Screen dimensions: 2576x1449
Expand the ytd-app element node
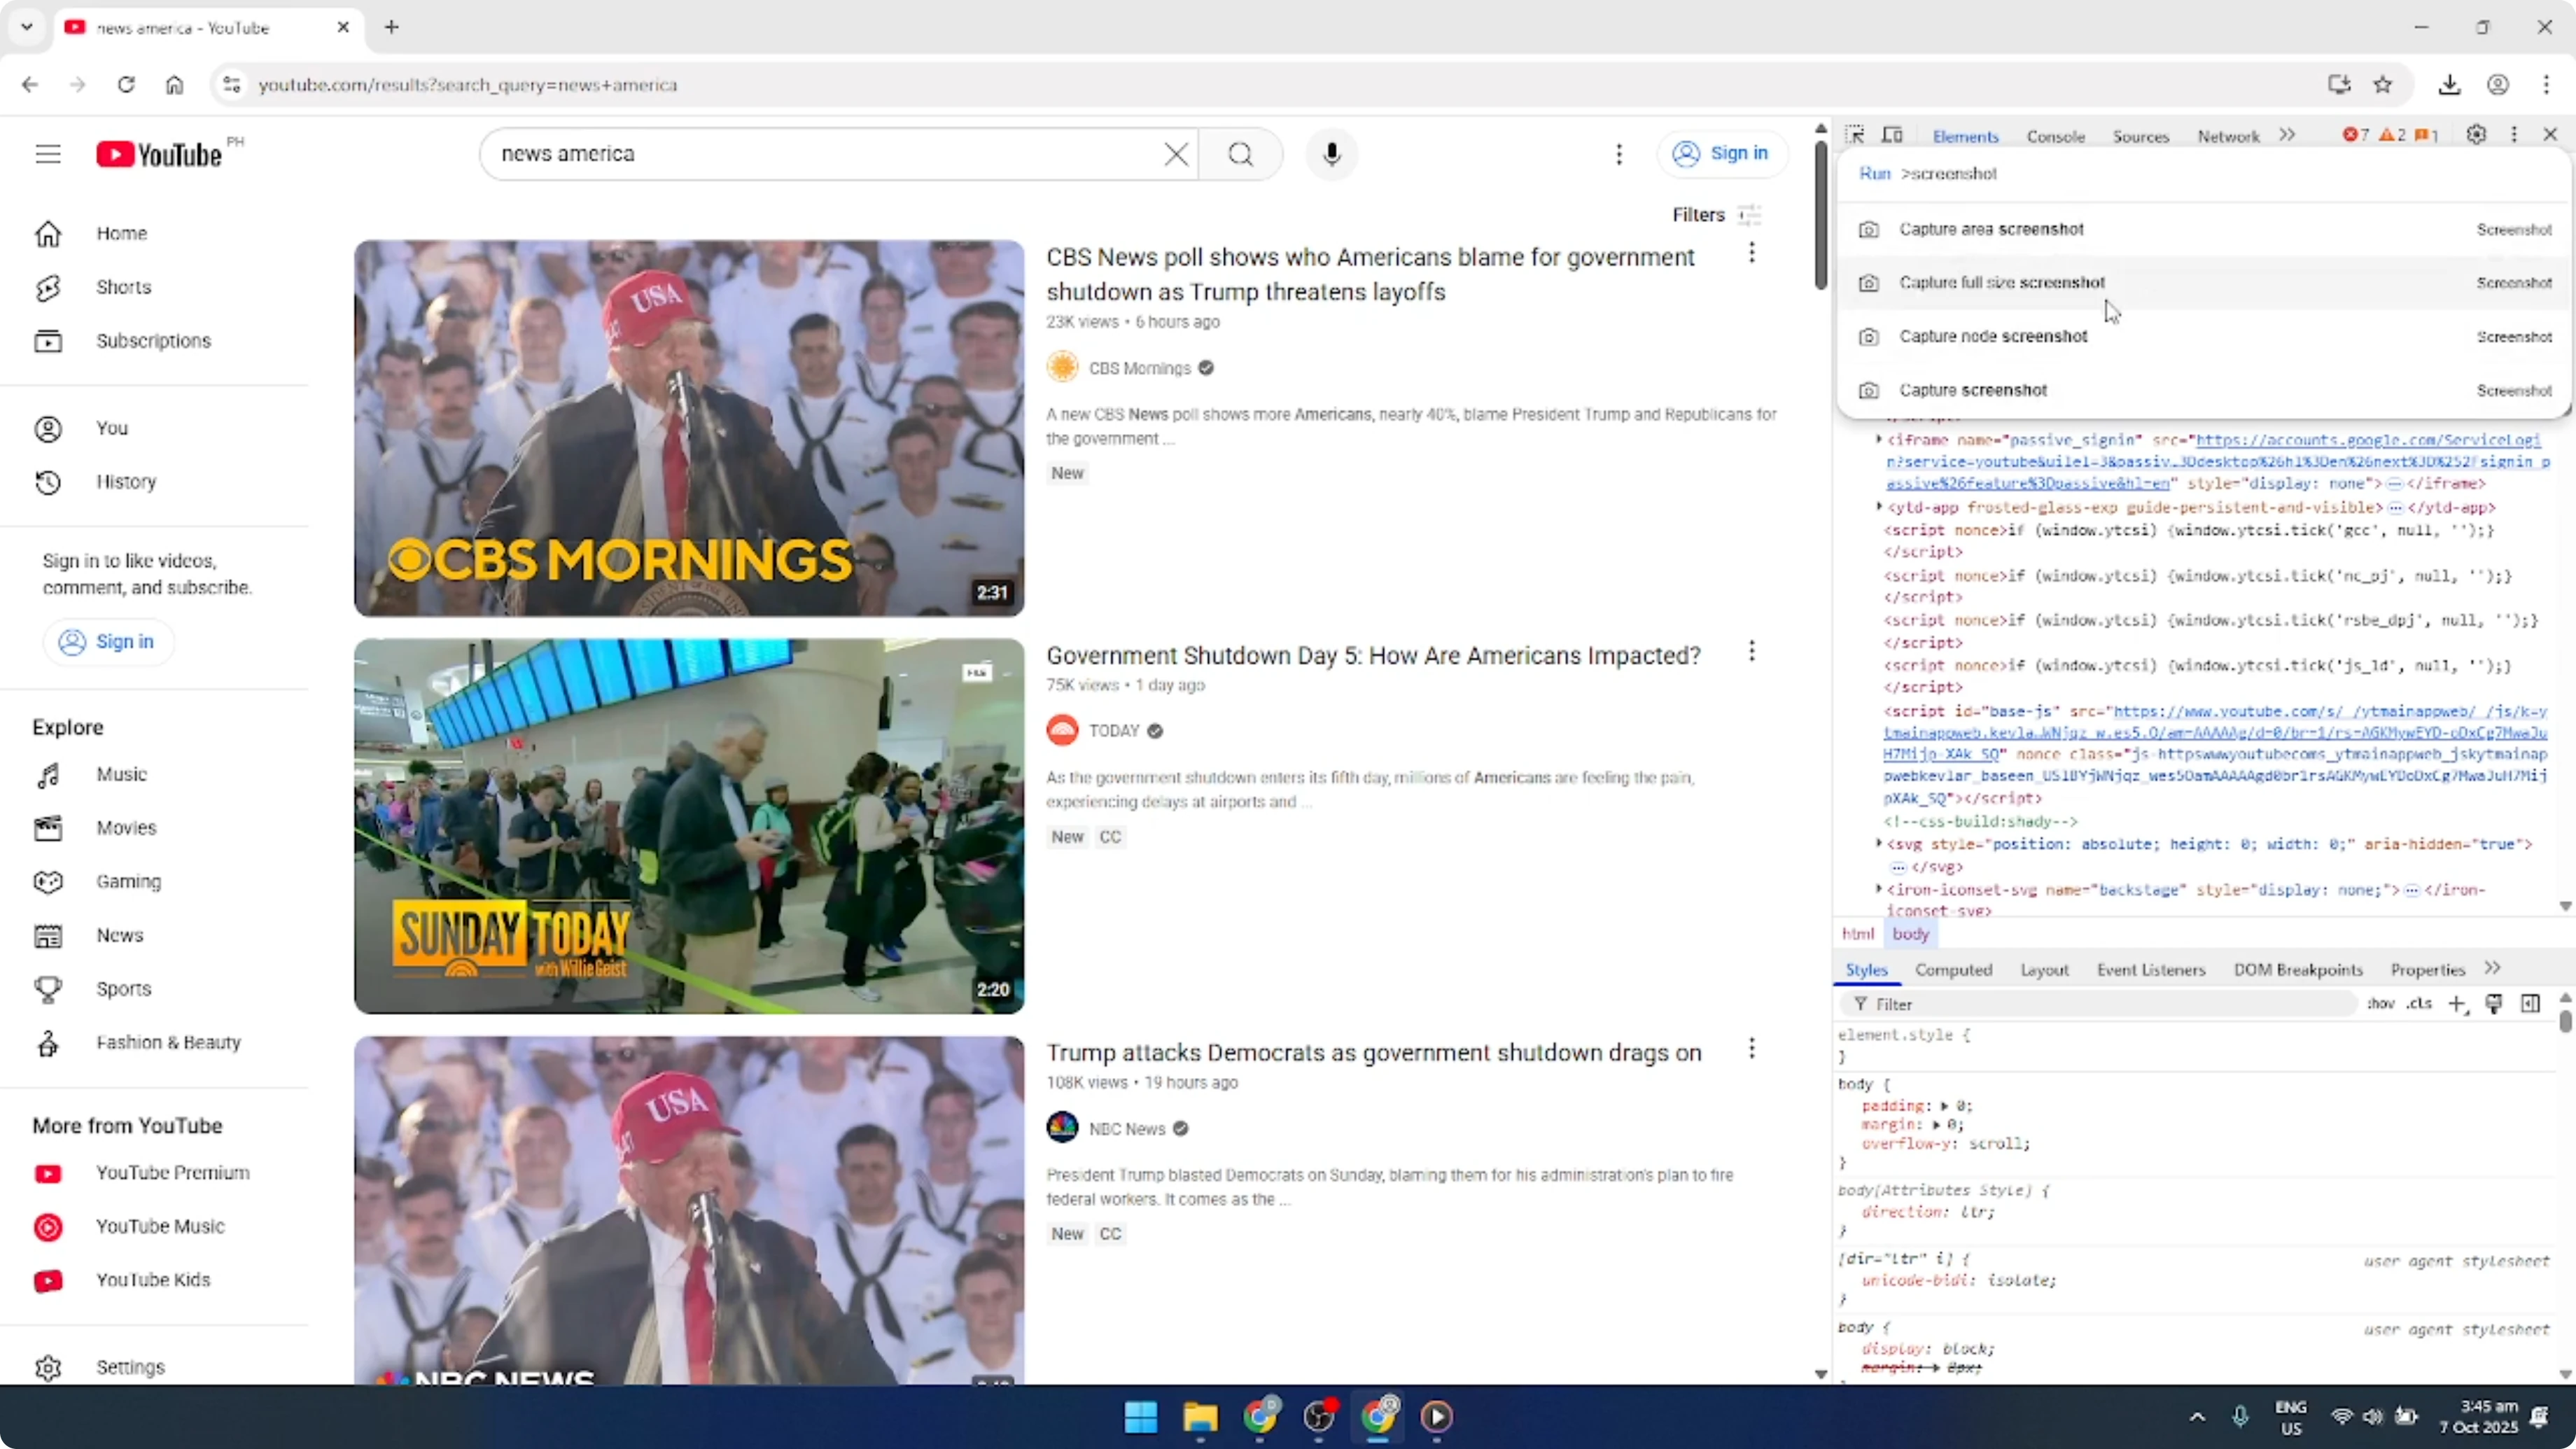1879,507
